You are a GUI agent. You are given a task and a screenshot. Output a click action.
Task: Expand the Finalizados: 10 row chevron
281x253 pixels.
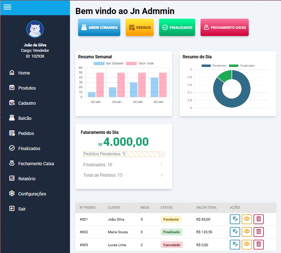click(x=161, y=165)
